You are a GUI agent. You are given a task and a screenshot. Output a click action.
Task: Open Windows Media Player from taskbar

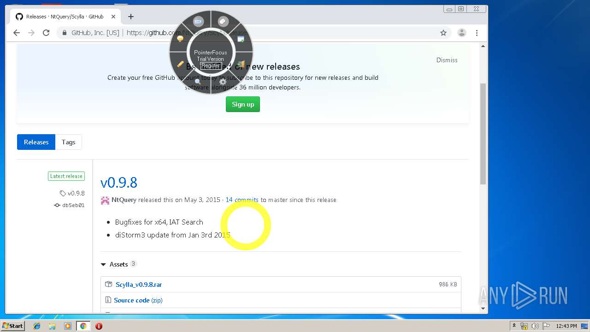[x=68, y=326]
